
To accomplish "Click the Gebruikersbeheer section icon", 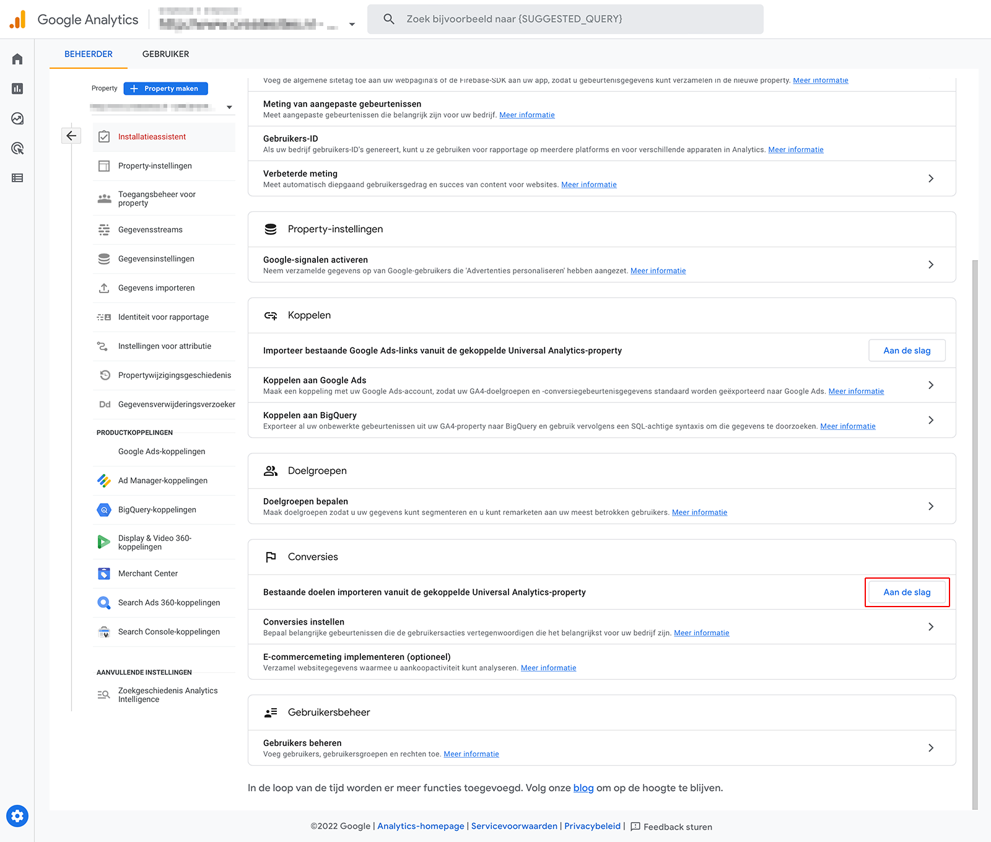I will pos(271,713).
